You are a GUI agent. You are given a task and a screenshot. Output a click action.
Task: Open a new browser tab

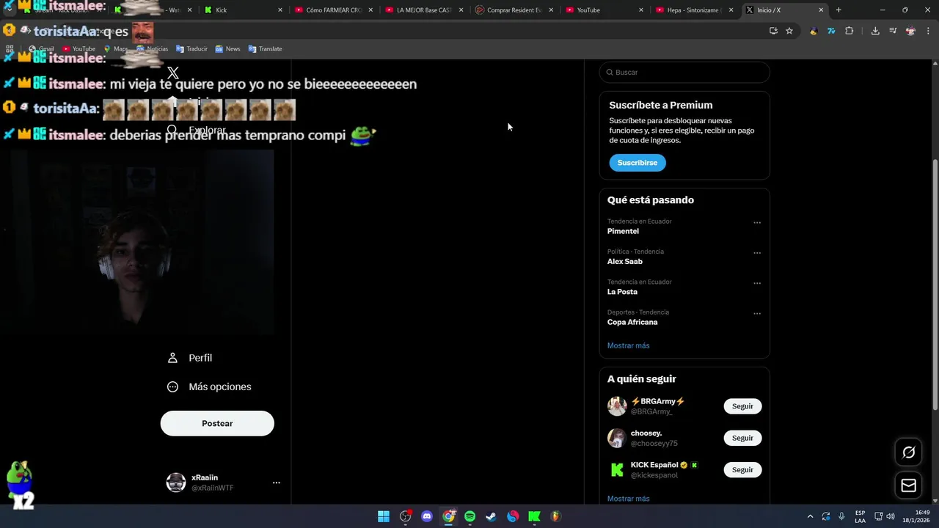click(x=838, y=10)
